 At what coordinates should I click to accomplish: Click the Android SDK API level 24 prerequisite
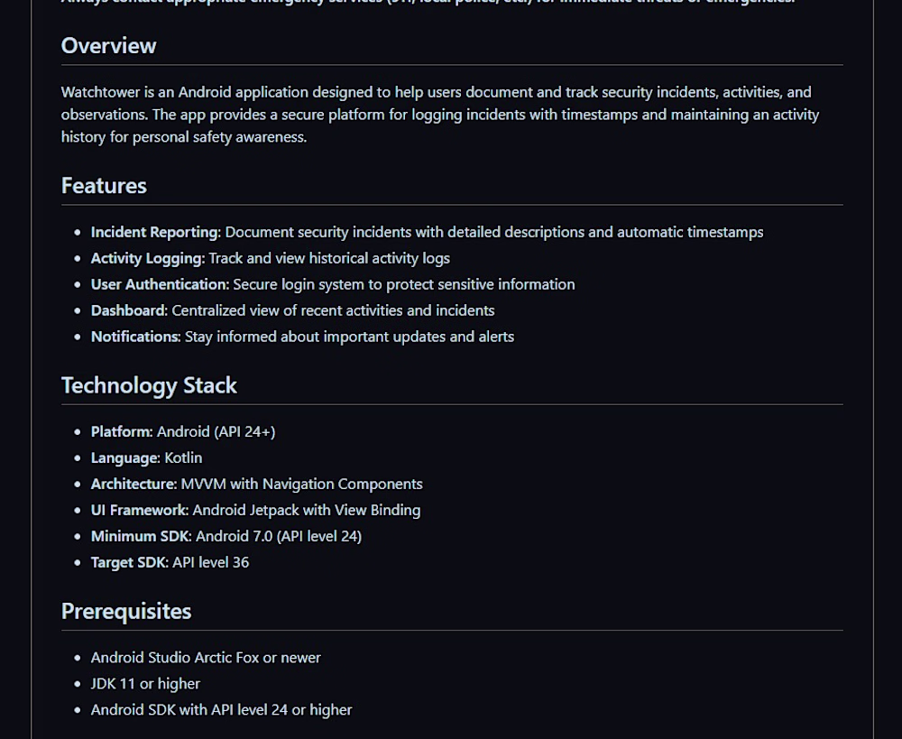(x=222, y=709)
